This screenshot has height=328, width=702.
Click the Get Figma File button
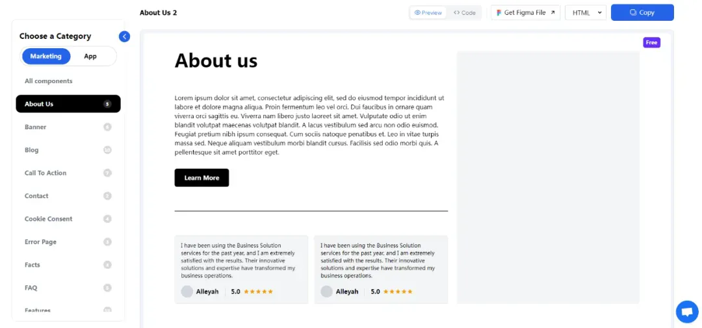(x=526, y=12)
